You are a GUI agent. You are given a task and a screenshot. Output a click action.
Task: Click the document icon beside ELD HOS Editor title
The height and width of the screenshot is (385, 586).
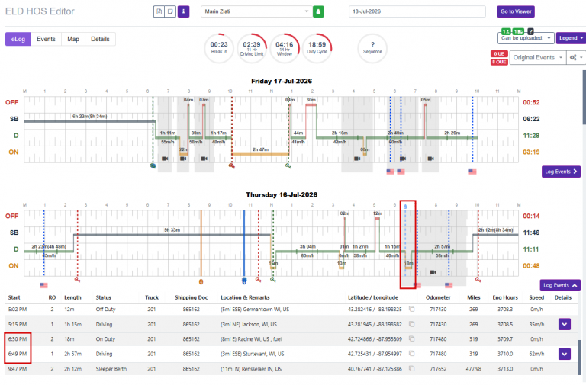click(x=159, y=11)
